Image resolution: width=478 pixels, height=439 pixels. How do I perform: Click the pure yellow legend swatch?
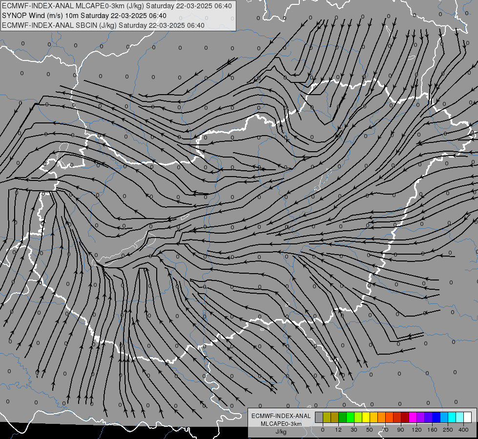[366, 417]
